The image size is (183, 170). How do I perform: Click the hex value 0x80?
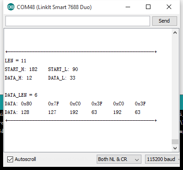pyautogui.click(x=26, y=104)
